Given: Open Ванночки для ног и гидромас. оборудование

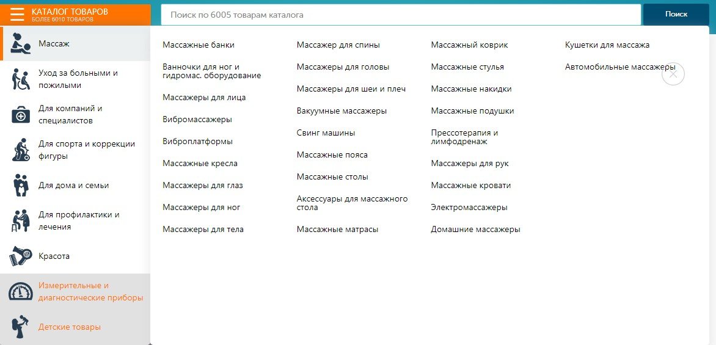Looking at the screenshot, I should tap(212, 71).
